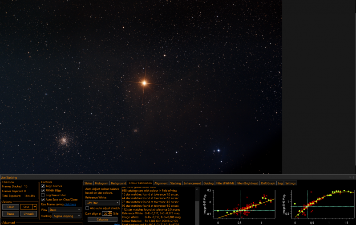The width and height of the screenshot is (356, 225).
Task: Uncheck Auto Save on Clear/Close
Action: (x=43, y=200)
